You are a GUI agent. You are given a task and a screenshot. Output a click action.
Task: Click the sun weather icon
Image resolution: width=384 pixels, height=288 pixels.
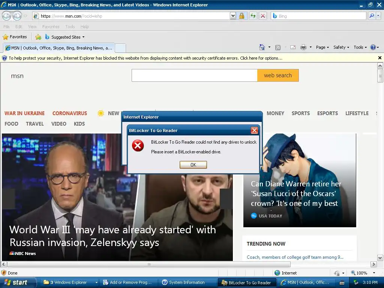tap(100, 113)
